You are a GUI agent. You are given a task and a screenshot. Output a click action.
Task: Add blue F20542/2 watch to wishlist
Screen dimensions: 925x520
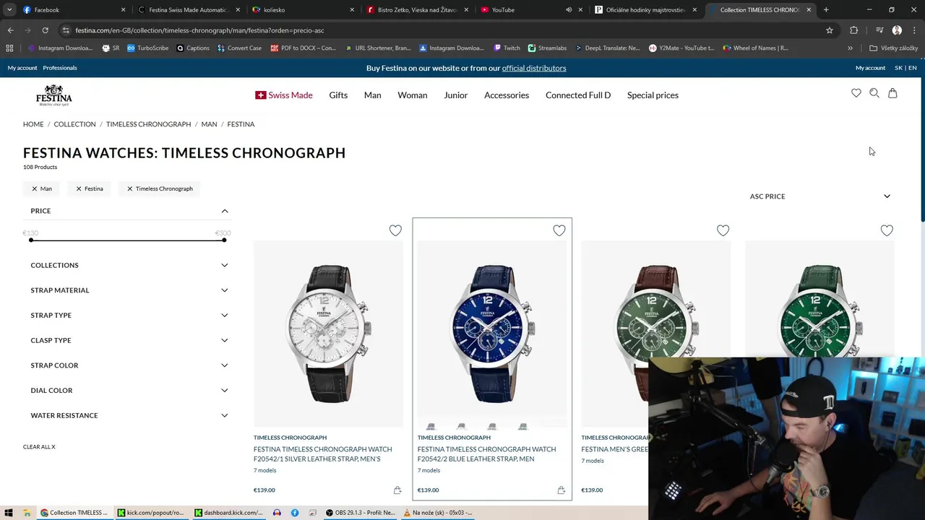[559, 230]
